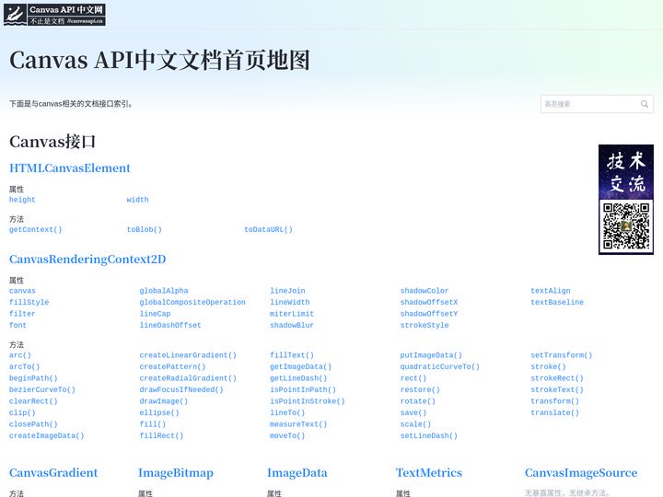
Task: Open the closePath() method link
Action: click(33, 424)
